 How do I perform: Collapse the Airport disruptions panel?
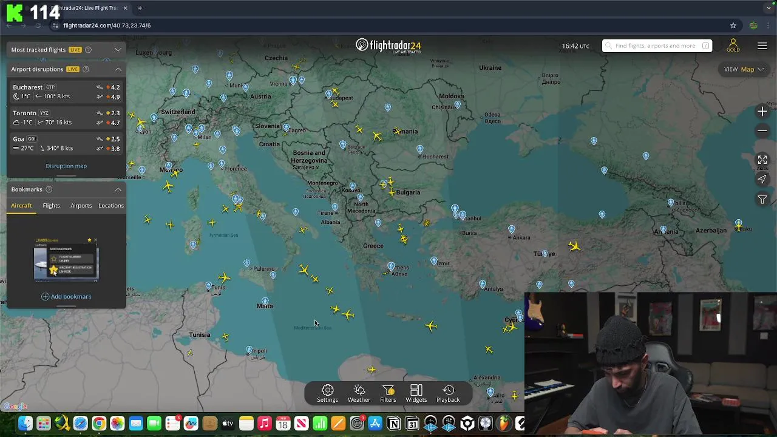(x=118, y=69)
